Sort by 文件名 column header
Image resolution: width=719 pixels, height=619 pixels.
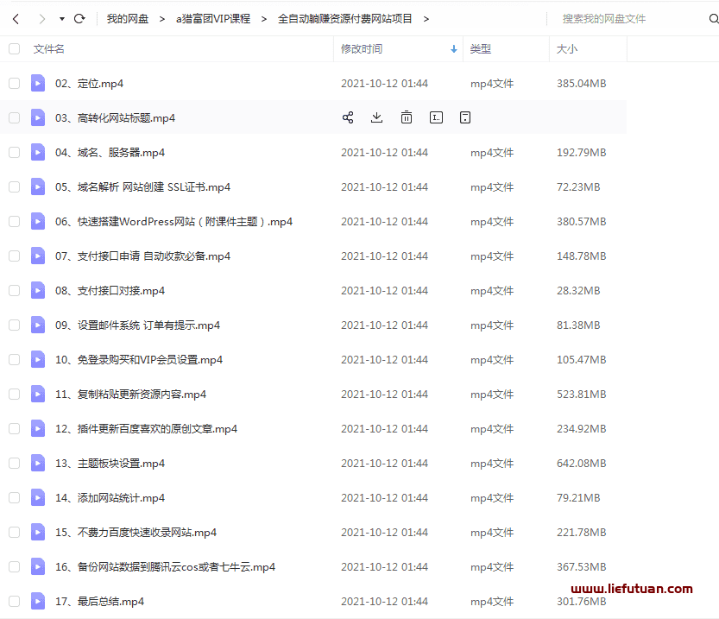click(48, 49)
